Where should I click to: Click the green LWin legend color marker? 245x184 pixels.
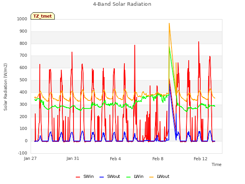(128, 177)
